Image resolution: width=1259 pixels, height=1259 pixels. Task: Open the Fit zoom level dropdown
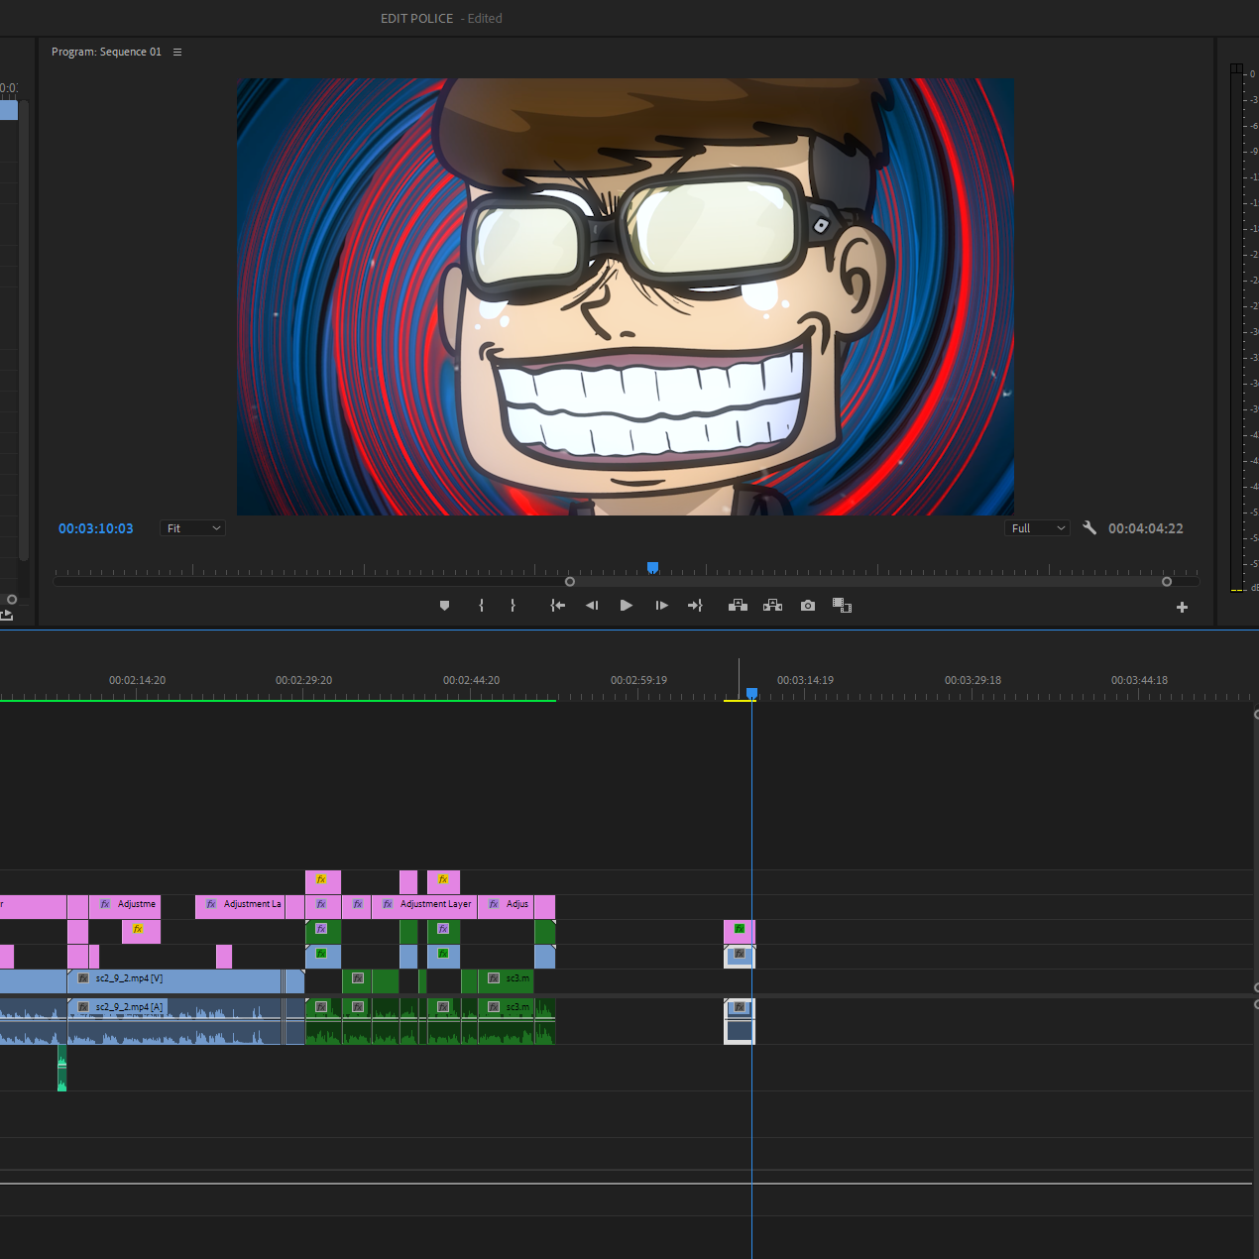(x=193, y=528)
